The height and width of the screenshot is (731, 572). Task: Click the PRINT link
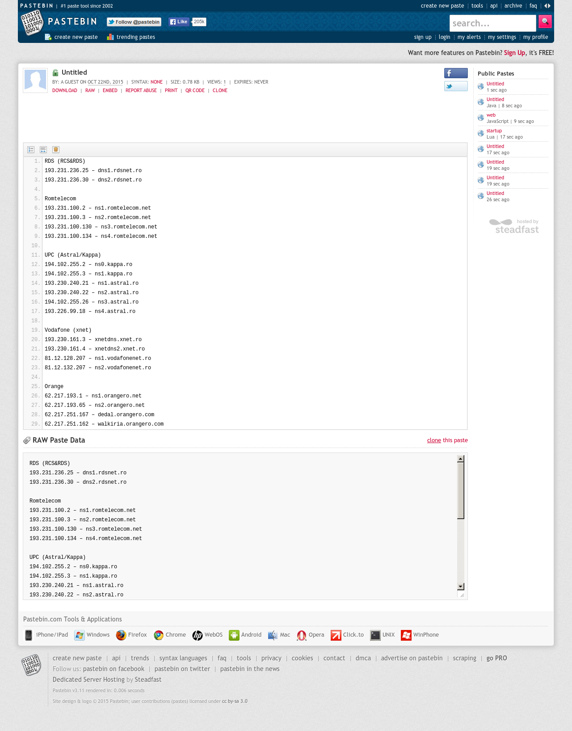pyautogui.click(x=171, y=90)
